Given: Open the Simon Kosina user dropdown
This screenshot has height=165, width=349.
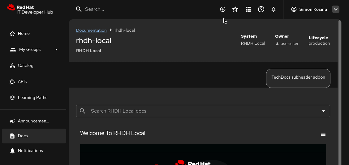Looking at the screenshot, I should point(336,9).
